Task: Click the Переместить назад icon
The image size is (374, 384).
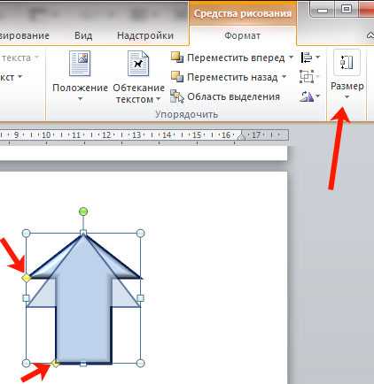Action: click(177, 77)
